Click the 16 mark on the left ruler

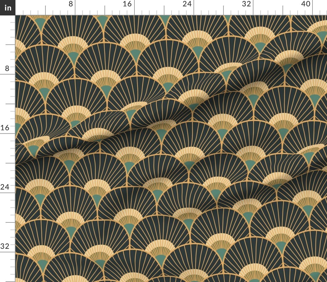tap(5, 127)
